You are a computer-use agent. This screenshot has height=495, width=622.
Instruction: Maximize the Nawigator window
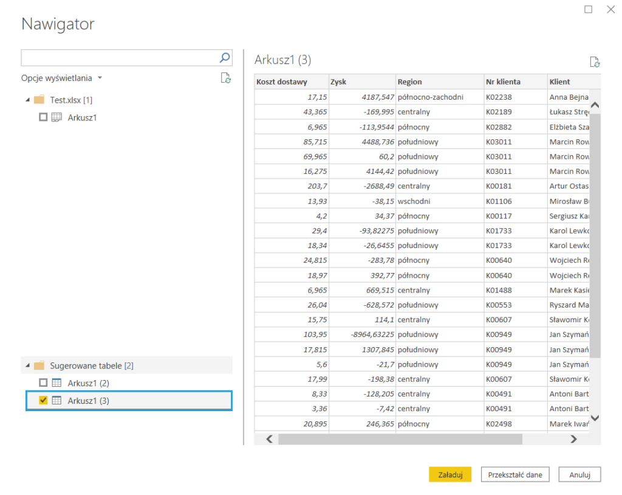[x=588, y=10]
